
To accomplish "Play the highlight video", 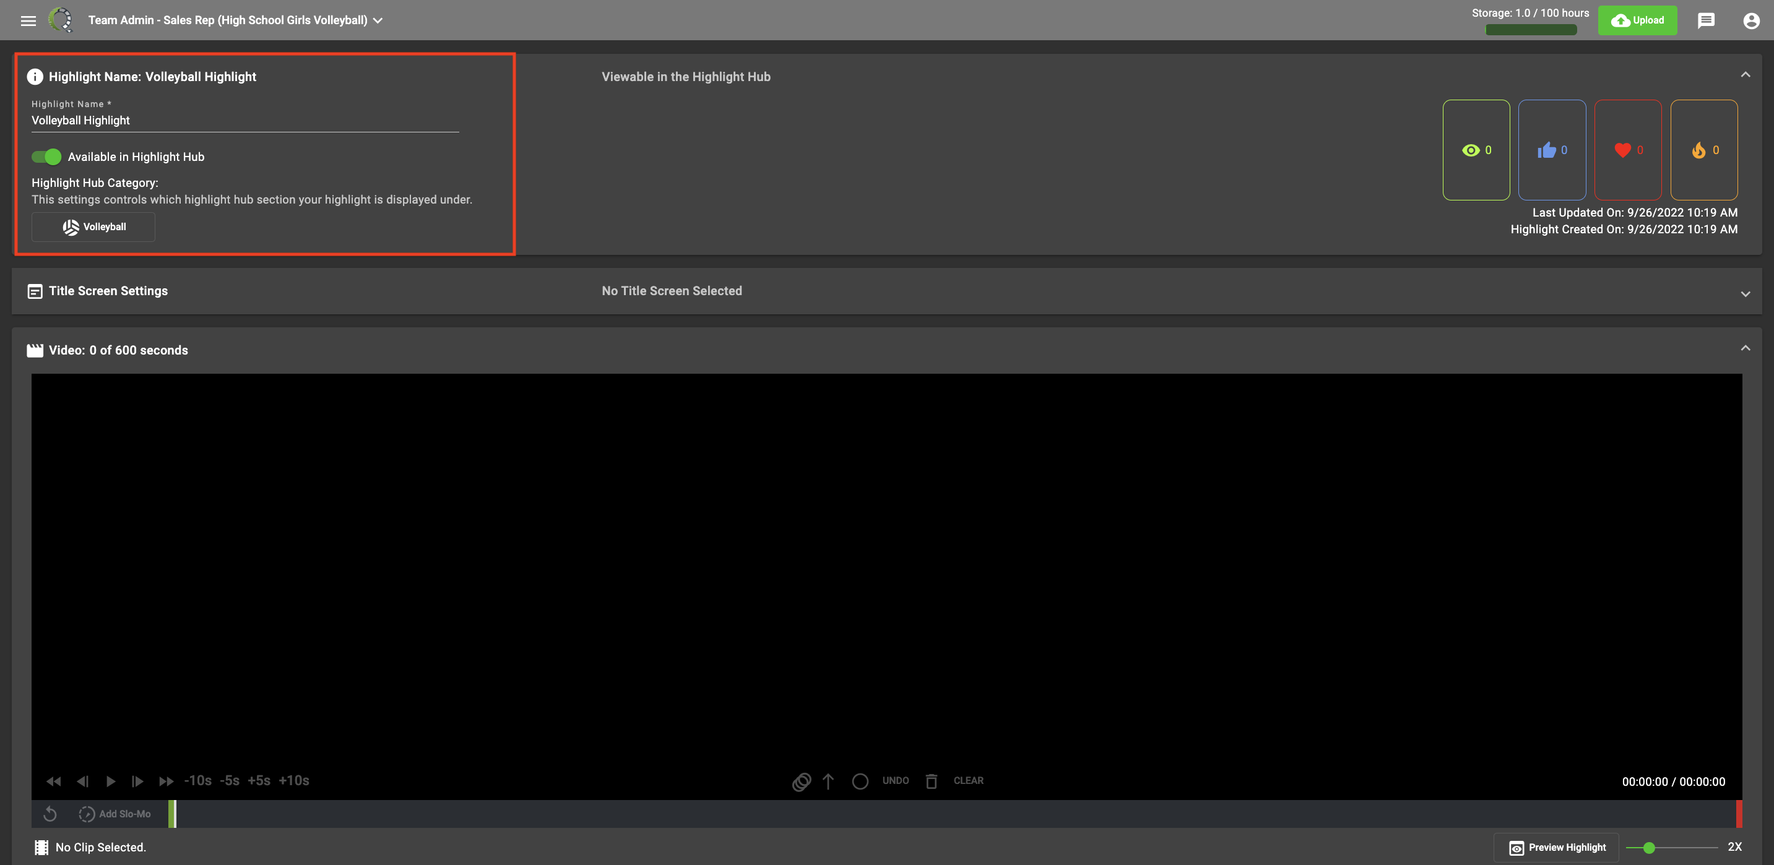I will click(x=110, y=781).
